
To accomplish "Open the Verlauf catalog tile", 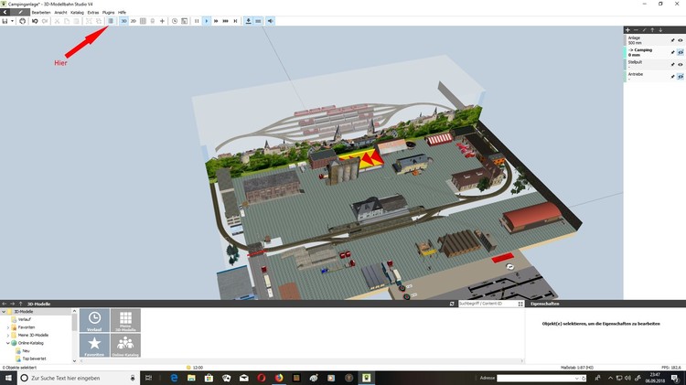I will pyautogui.click(x=95, y=320).
